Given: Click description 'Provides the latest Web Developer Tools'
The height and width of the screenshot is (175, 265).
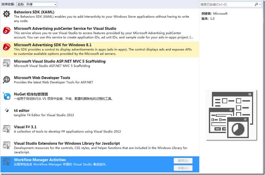Looking at the screenshot, I should (x=53, y=82).
